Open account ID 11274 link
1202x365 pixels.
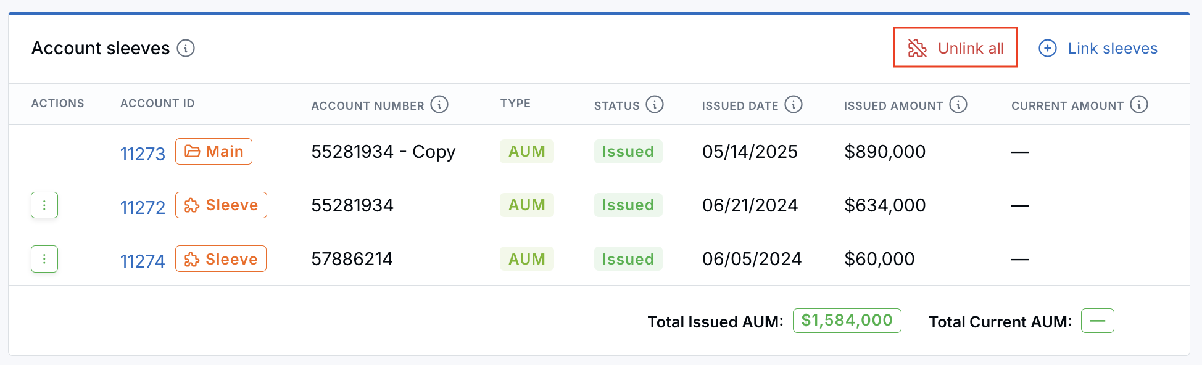[x=143, y=261]
